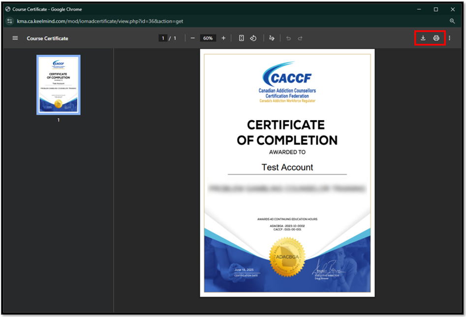Click the address bar URL
The width and height of the screenshot is (466, 317).
(100, 21)
